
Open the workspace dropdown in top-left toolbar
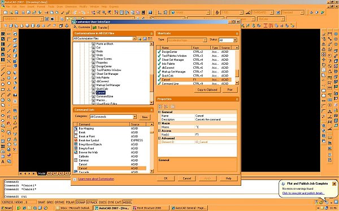coord(42,19)
